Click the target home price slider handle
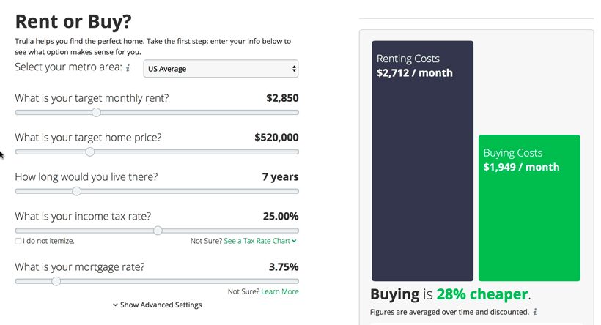The height and width of the screenshot is (325, 601). coord(90,152)
